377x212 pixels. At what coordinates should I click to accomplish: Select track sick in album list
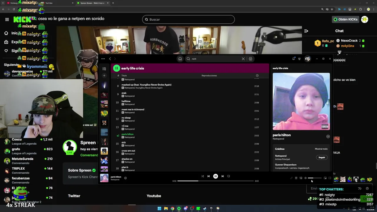pyautogui.click(x=190, y=144)
